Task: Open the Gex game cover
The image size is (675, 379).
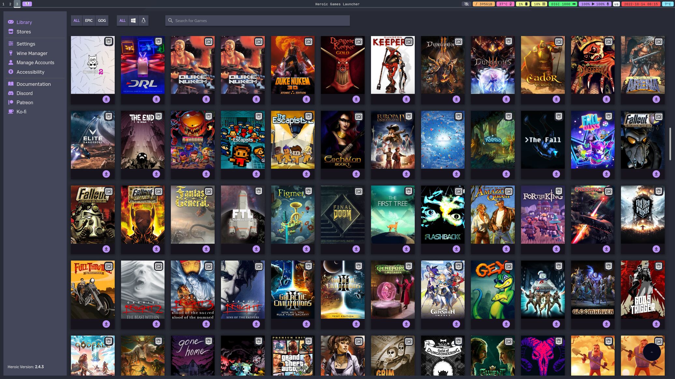Action: [493, 290]
